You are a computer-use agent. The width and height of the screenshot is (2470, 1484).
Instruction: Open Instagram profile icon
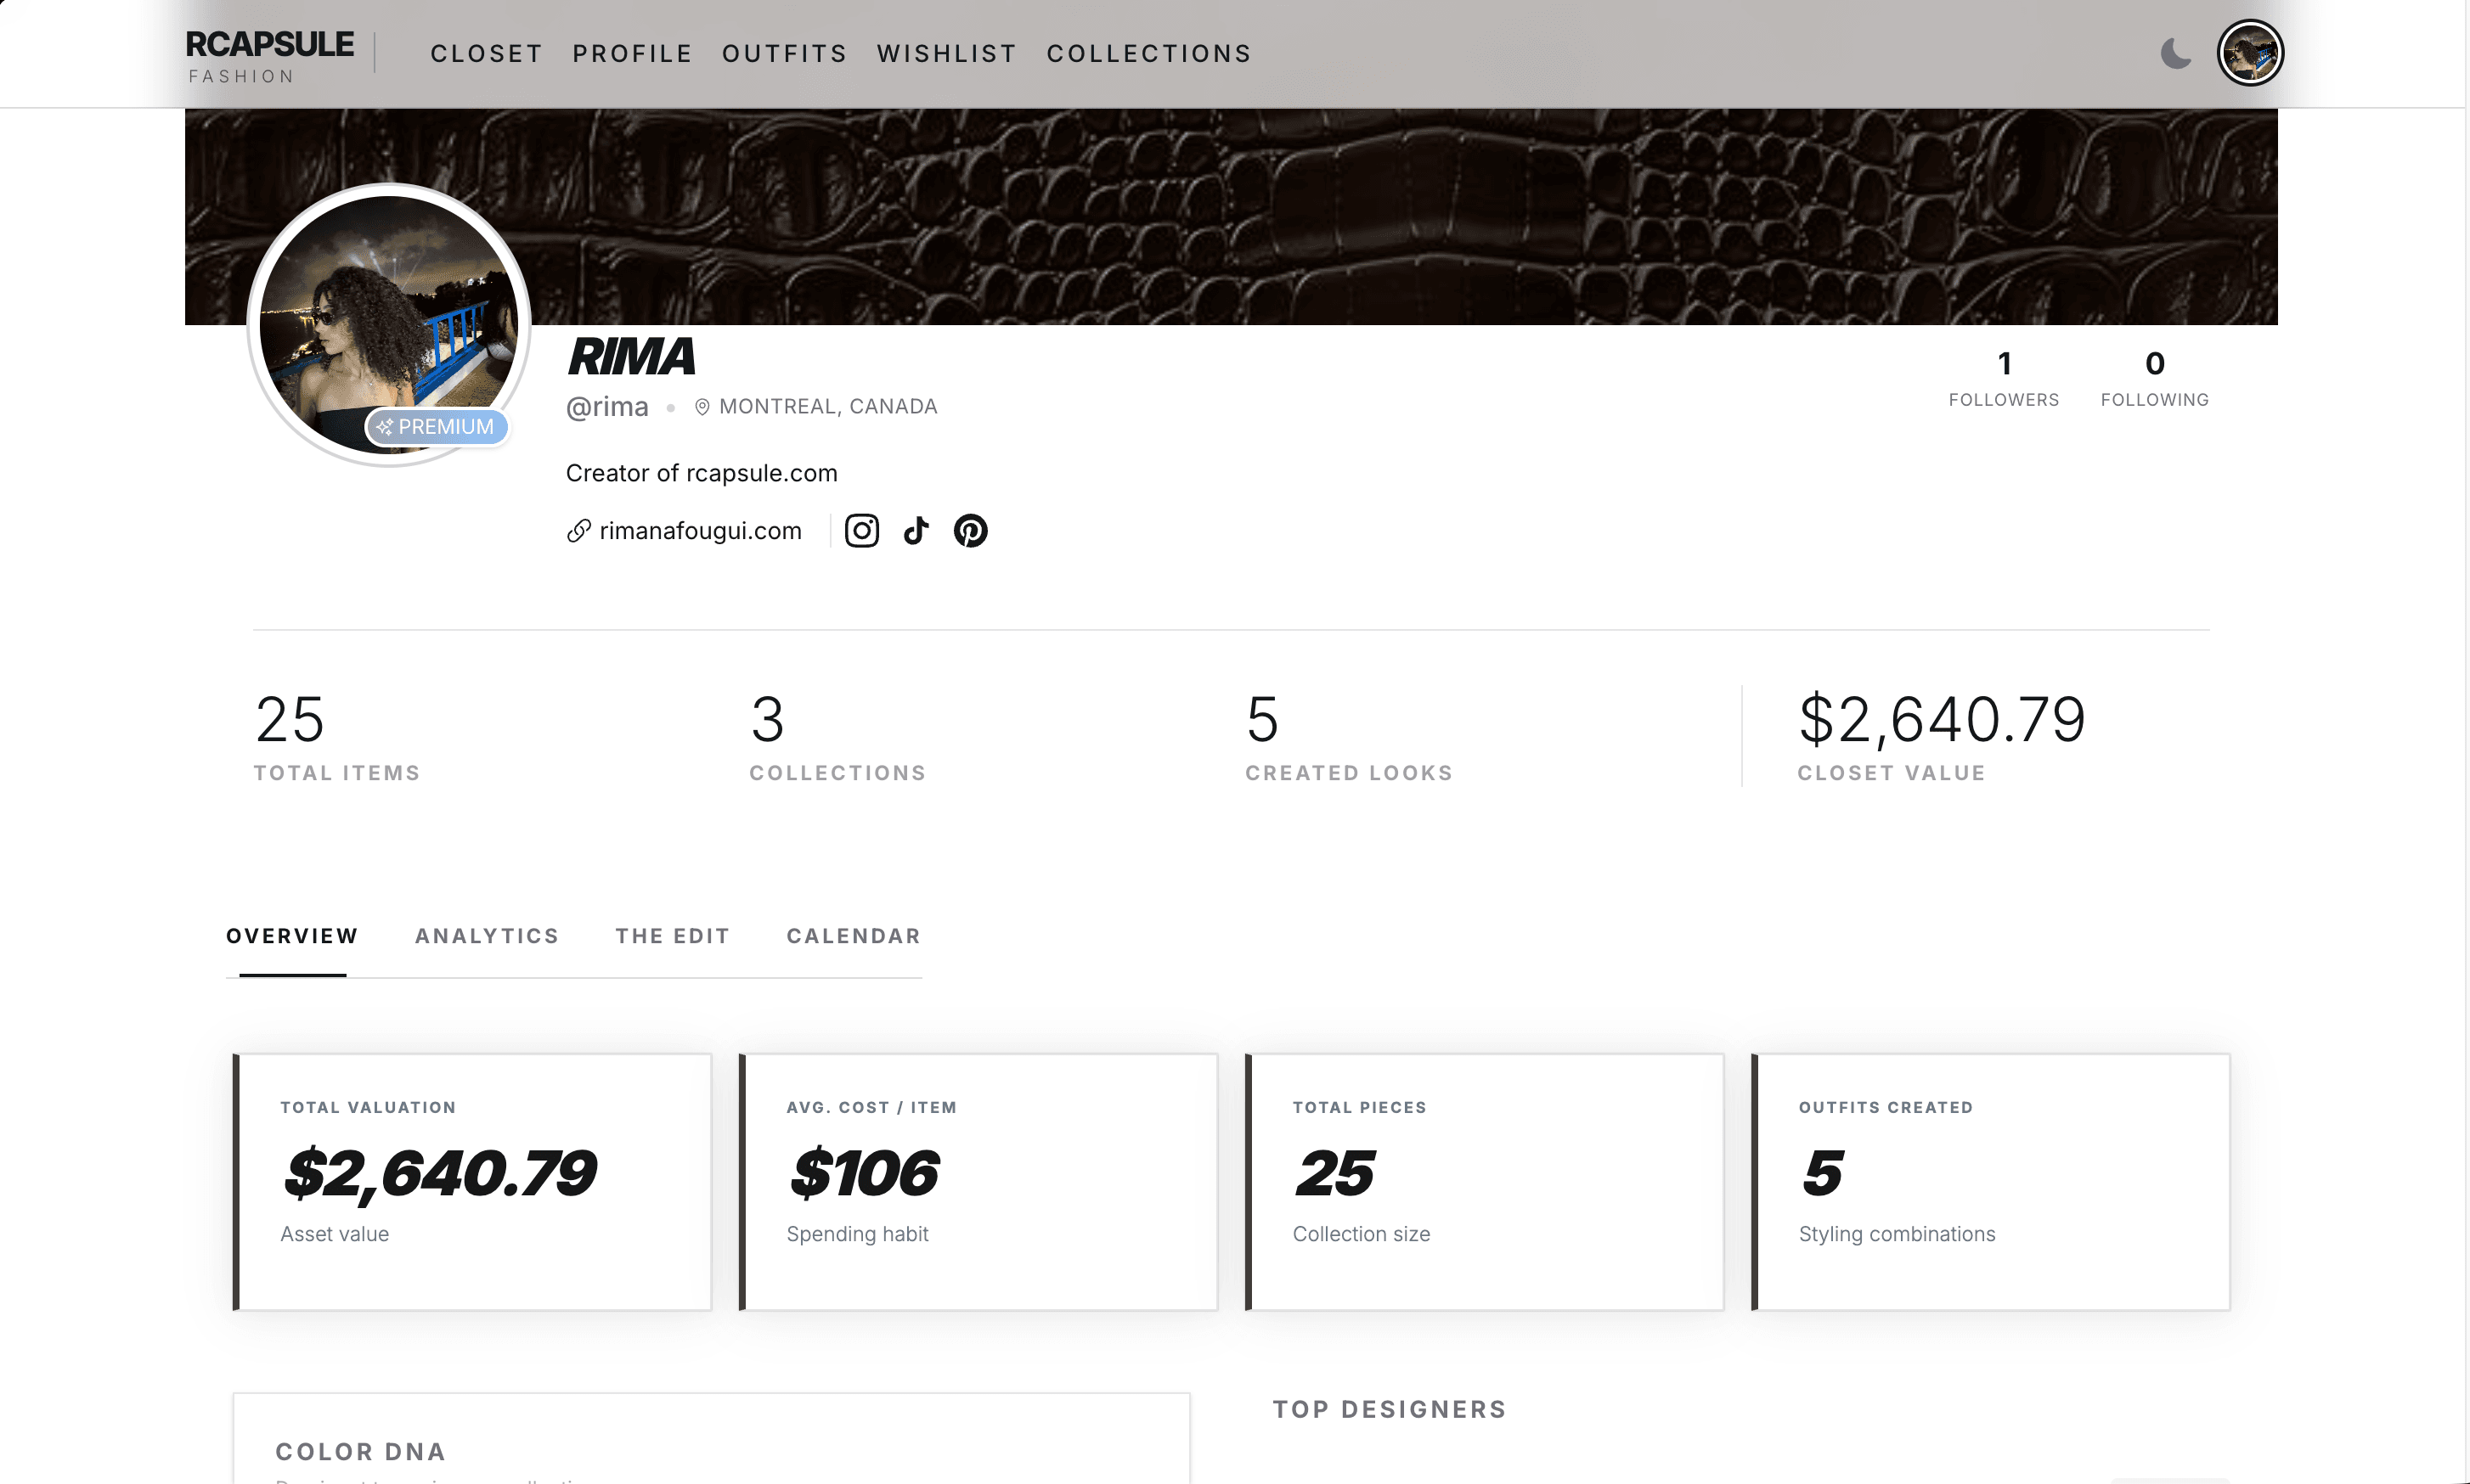pos(861,531)
